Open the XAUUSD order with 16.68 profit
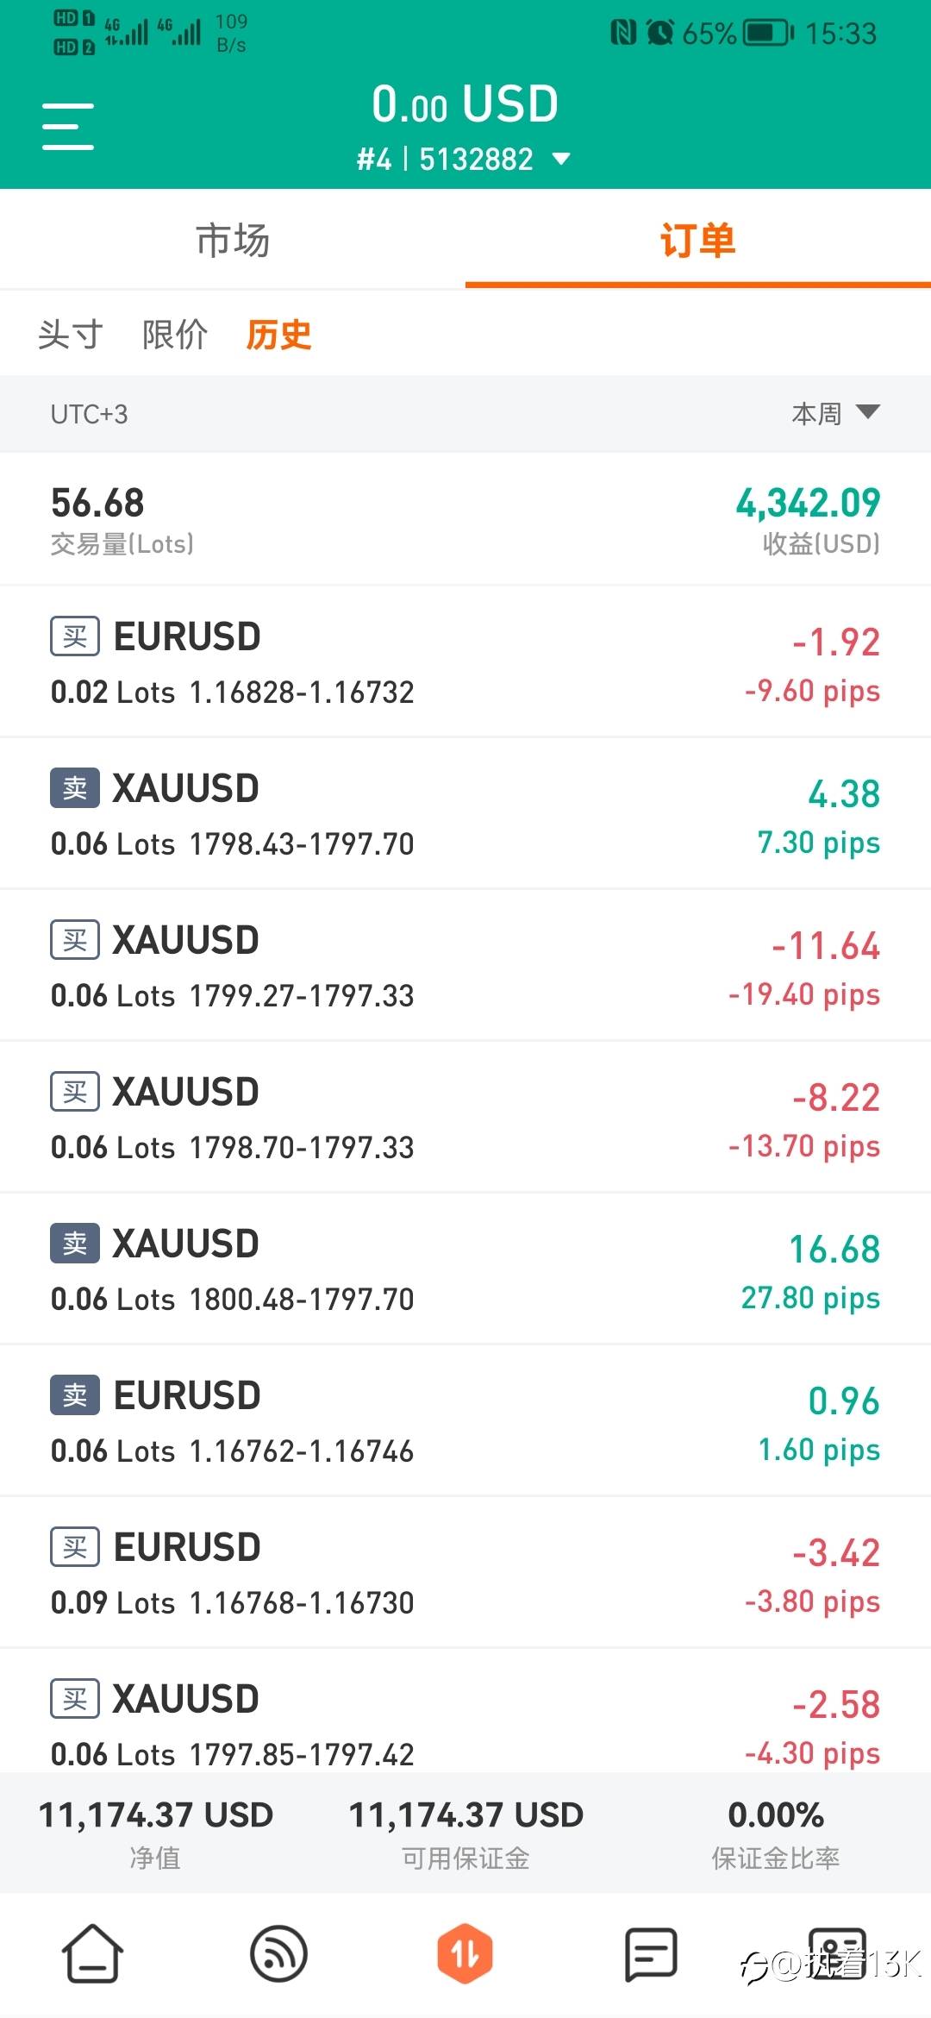931x2018 pixels. coord(465,1269)
